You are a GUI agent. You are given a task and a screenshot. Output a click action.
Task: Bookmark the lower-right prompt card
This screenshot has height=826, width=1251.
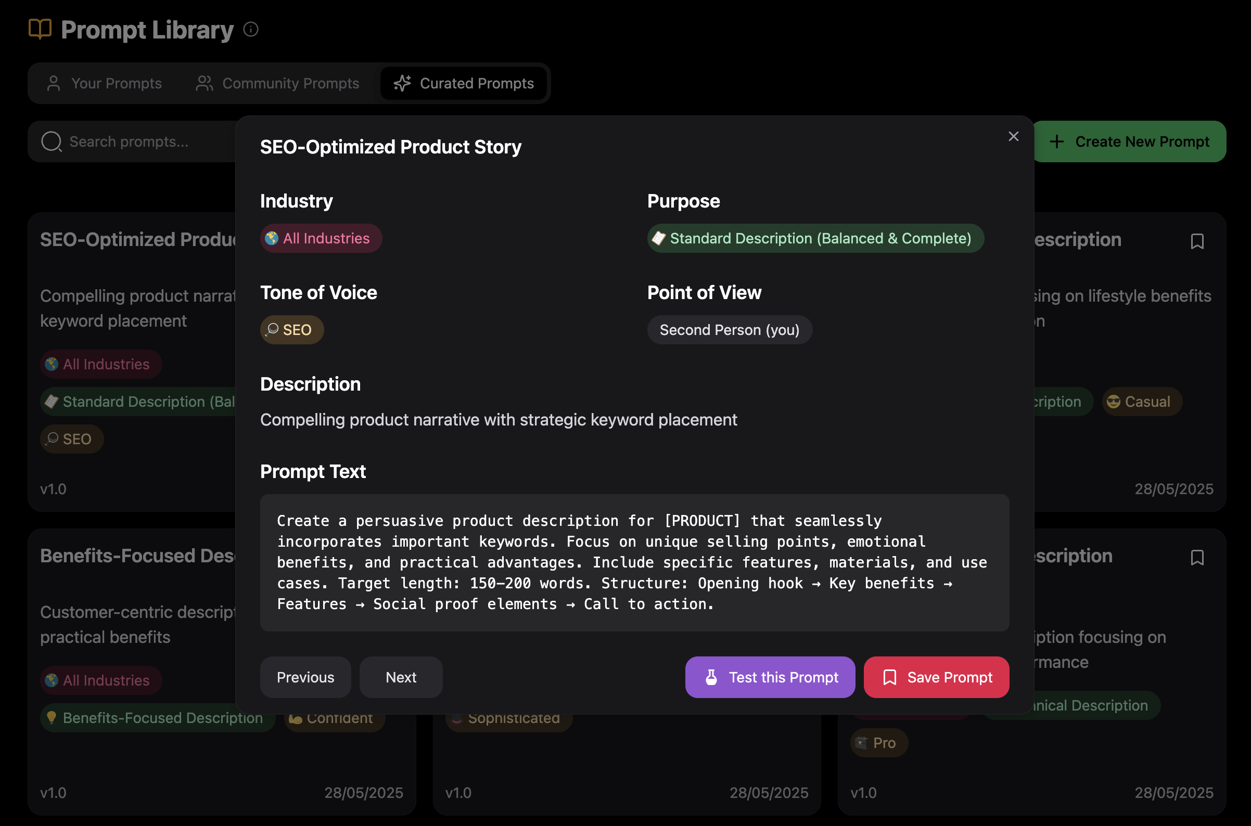1197,557
